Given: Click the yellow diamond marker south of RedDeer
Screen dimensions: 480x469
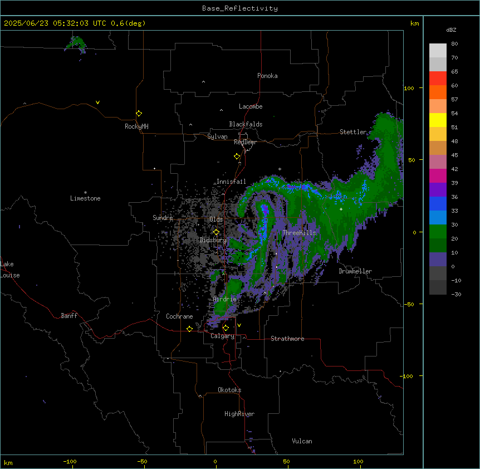Looking at the screenshot, I should click(x=237, y=157).
